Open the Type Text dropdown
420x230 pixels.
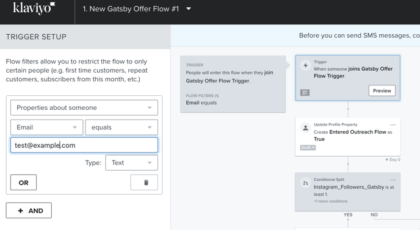(x=131, y=162)
